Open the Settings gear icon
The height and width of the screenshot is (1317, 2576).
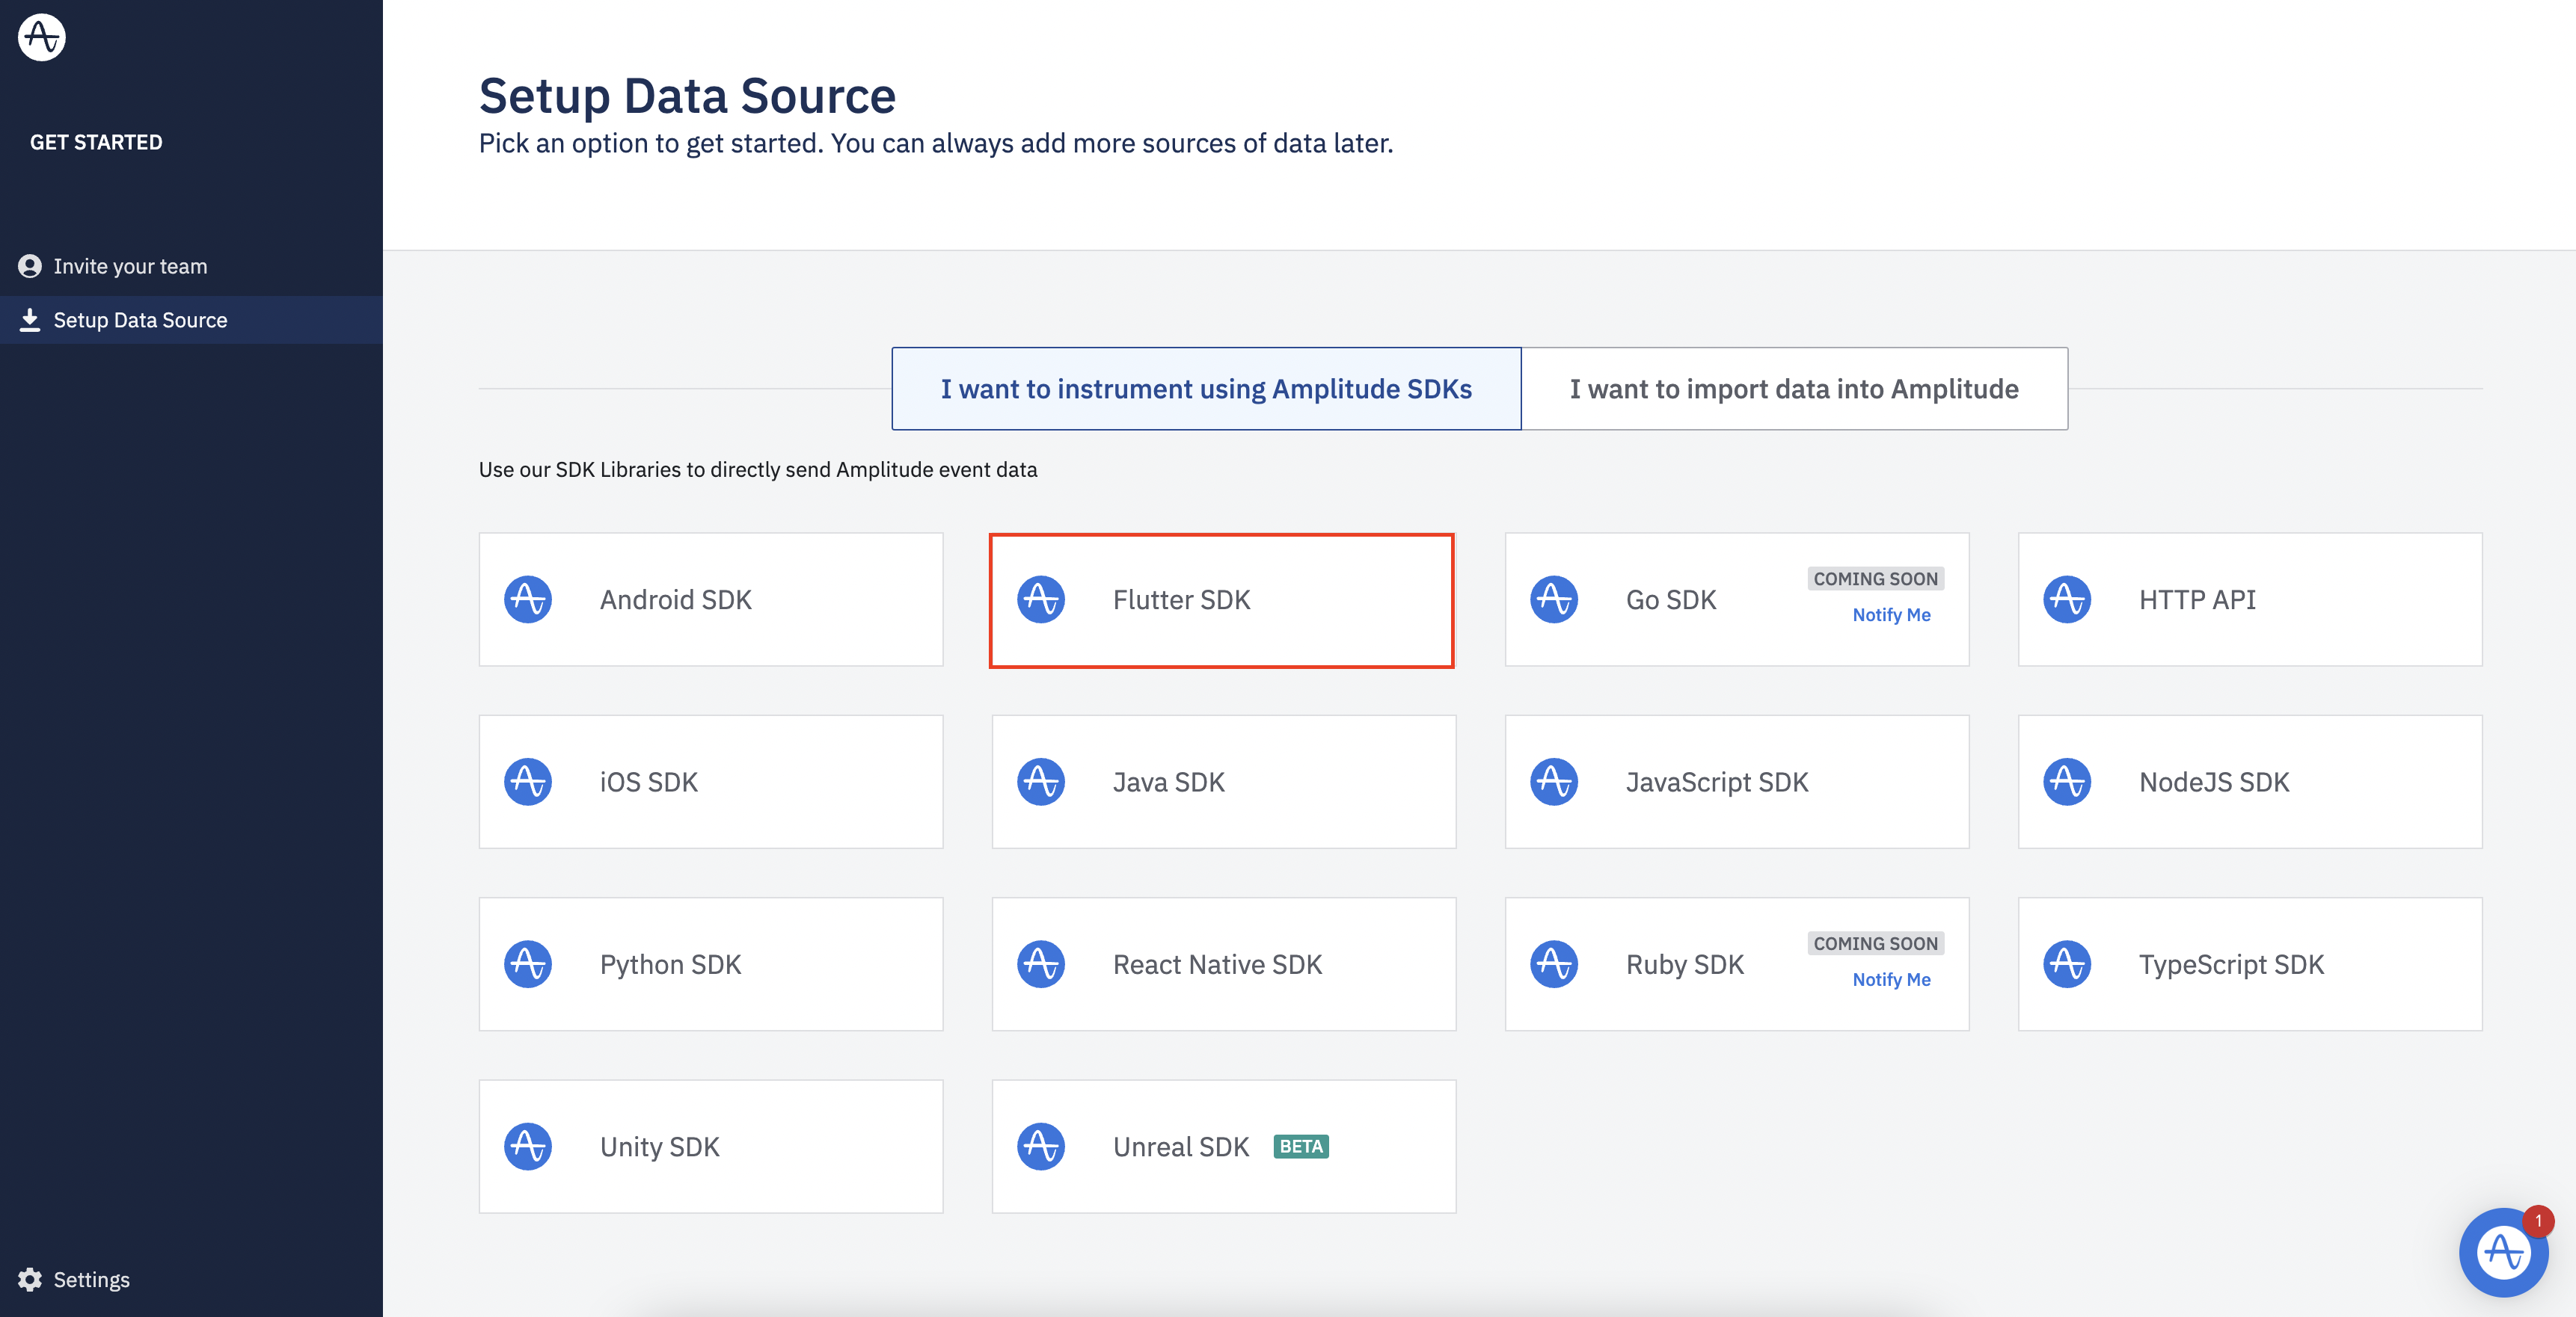tap(30, 1279)
